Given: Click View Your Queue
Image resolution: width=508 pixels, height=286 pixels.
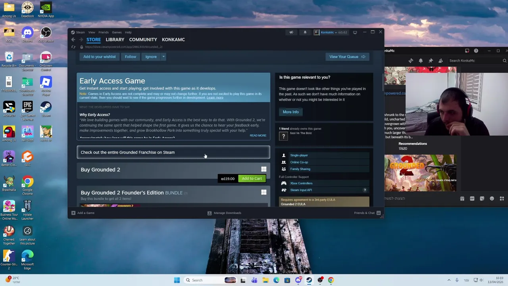Looking at the screenshot, I should click(x=347, y=57).
